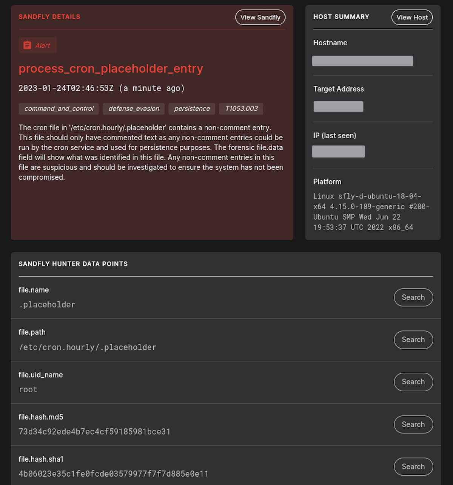Search for the file.hash.md5 value
The image size is (453, 485).
point(413,424)
